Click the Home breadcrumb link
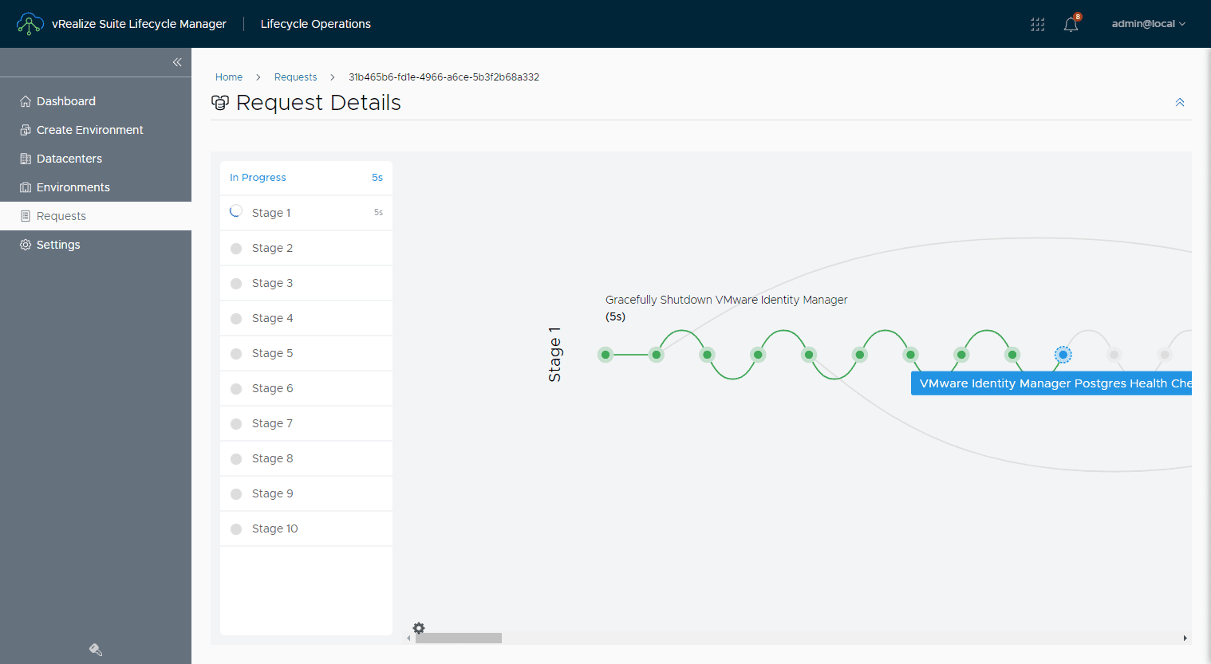Image resolution: width=1211 pixels, height=664 pixels. tap(229, 77)
